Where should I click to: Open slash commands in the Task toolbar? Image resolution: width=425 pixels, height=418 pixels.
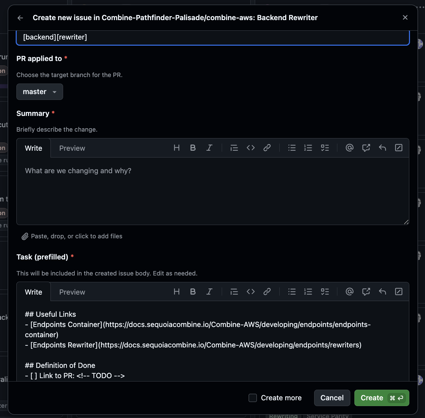click(x=399, y=292)
